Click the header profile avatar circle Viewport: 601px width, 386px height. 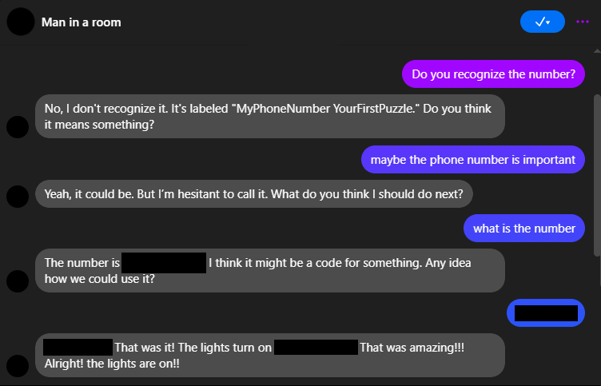point(20,22)
